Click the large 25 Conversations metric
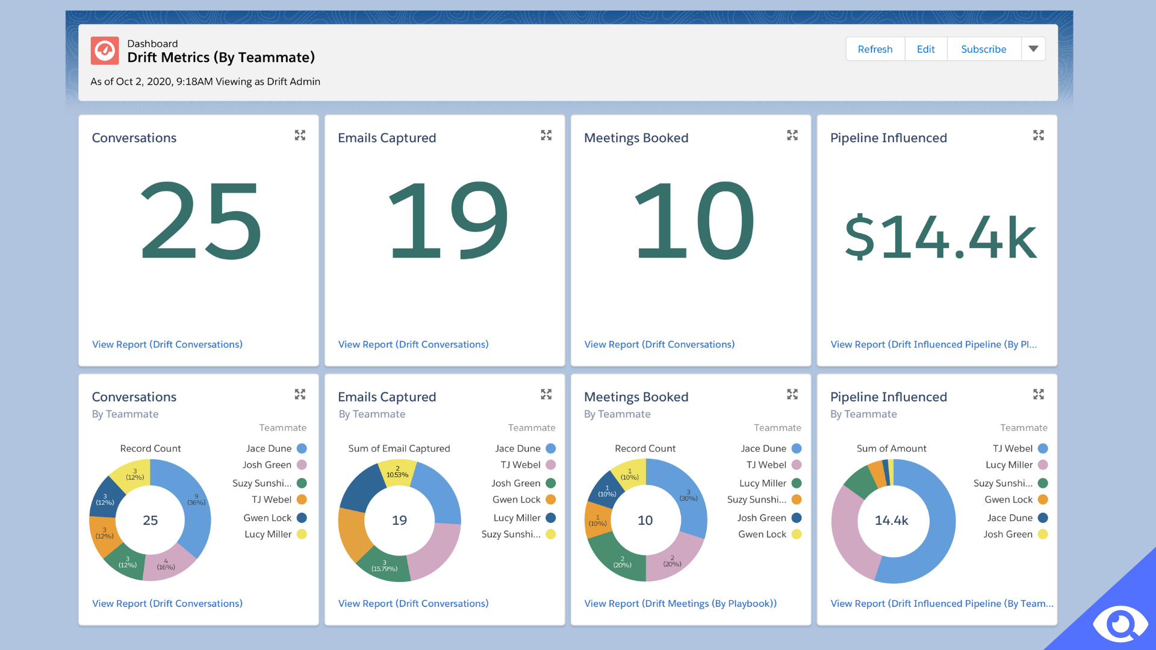The width and height of the screenshot is (1156, 650). (201, 220)
